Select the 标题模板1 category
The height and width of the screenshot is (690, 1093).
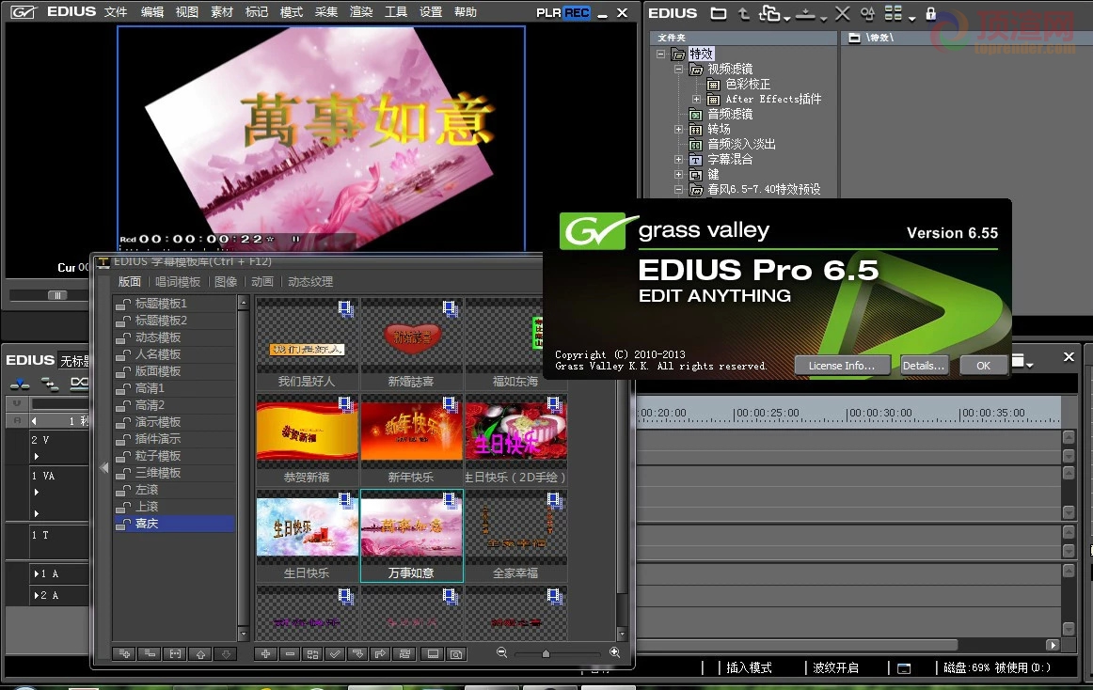(x=174, y=304)
